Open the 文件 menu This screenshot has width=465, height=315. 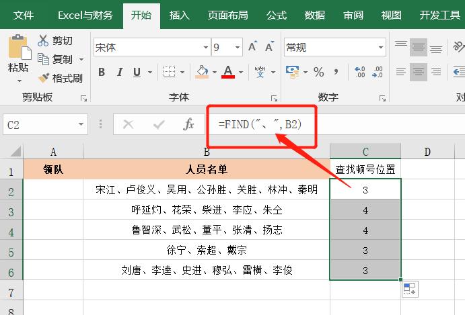click(x=24, y=15)
